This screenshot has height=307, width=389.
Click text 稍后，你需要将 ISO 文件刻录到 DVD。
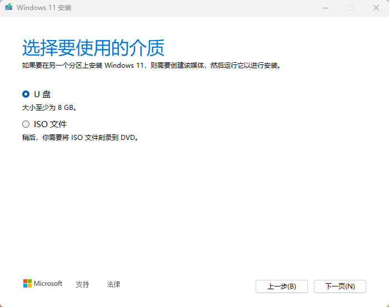click(80, 138)
